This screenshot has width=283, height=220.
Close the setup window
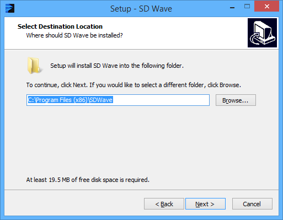[x=266, y=6]
